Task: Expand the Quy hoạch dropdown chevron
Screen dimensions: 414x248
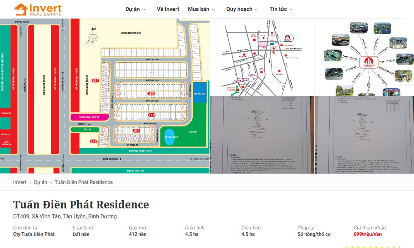Action: pos(256,9)
